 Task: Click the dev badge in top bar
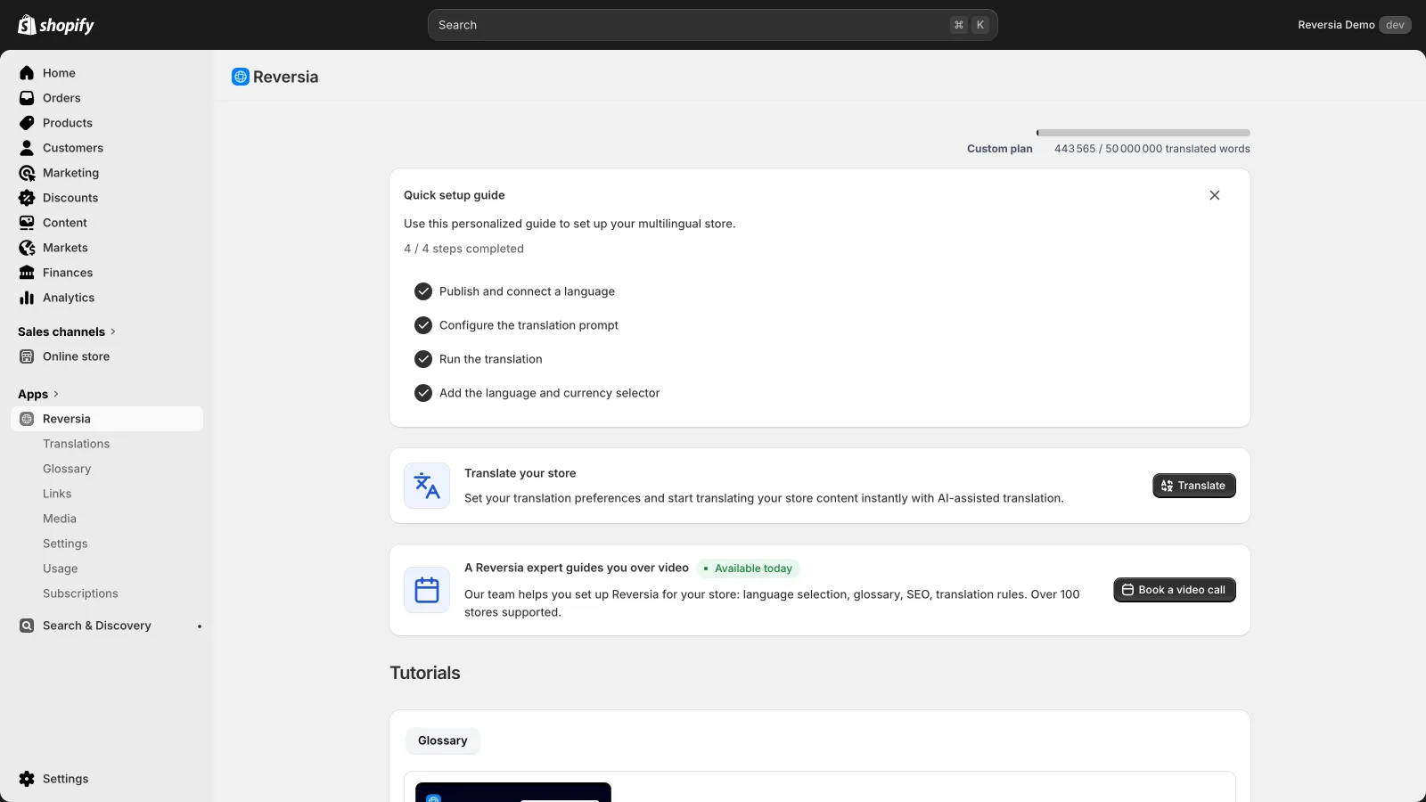(x=1395, y=25)
